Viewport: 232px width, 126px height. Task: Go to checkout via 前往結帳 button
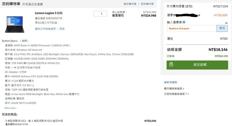coord(197,65)
